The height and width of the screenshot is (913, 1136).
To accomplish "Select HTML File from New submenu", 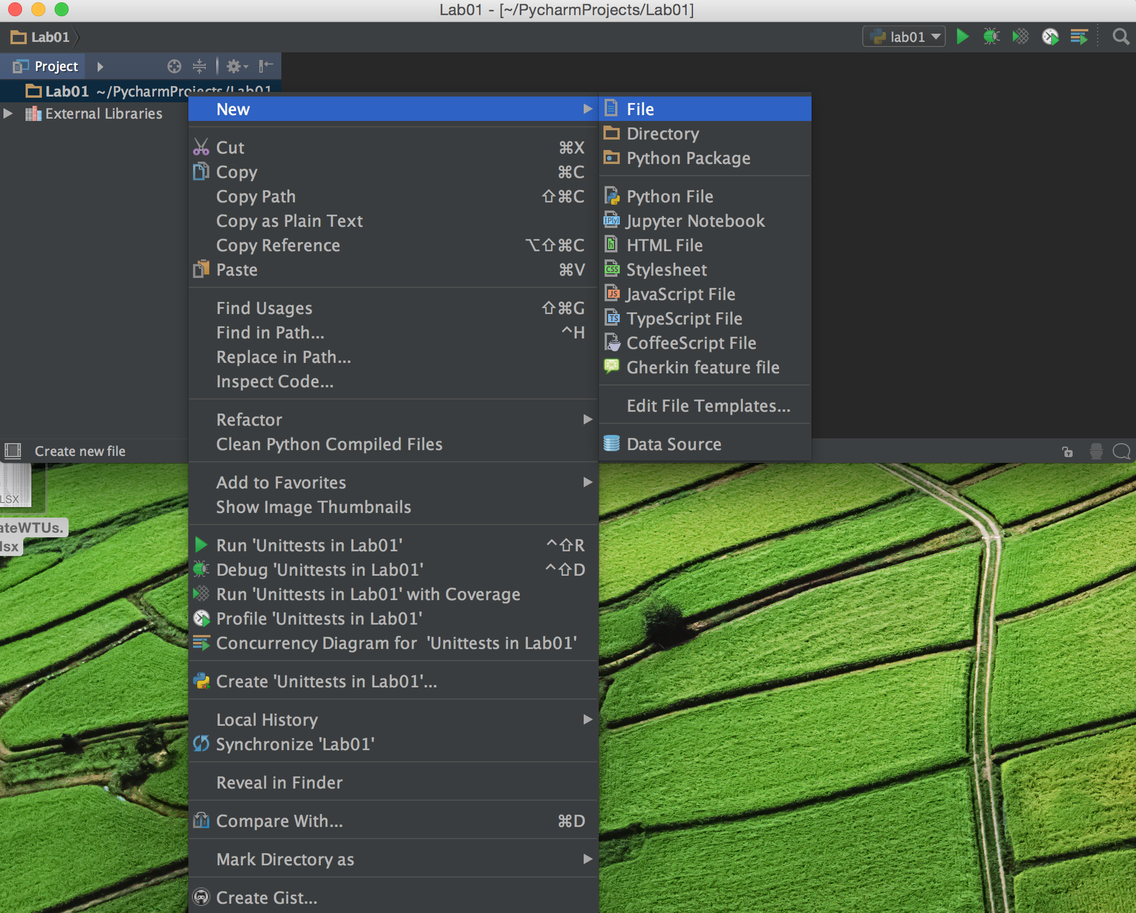I will (x=705, y=245).
